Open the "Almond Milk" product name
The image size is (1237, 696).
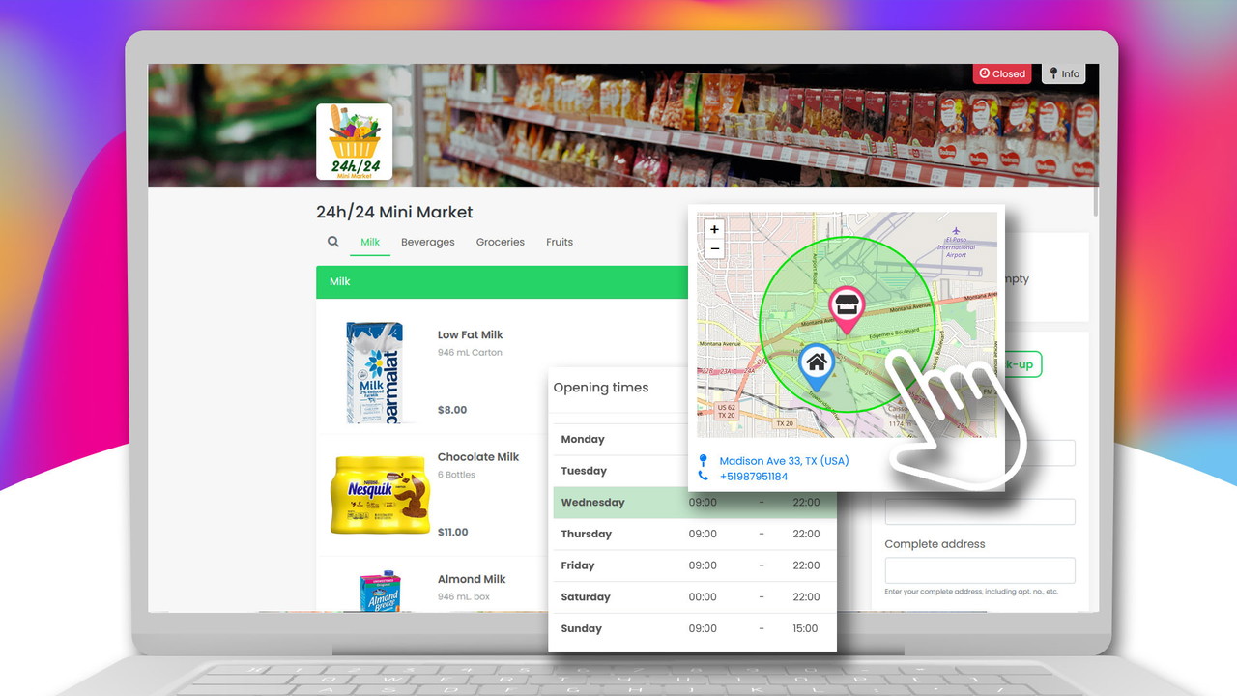point(472,579)
